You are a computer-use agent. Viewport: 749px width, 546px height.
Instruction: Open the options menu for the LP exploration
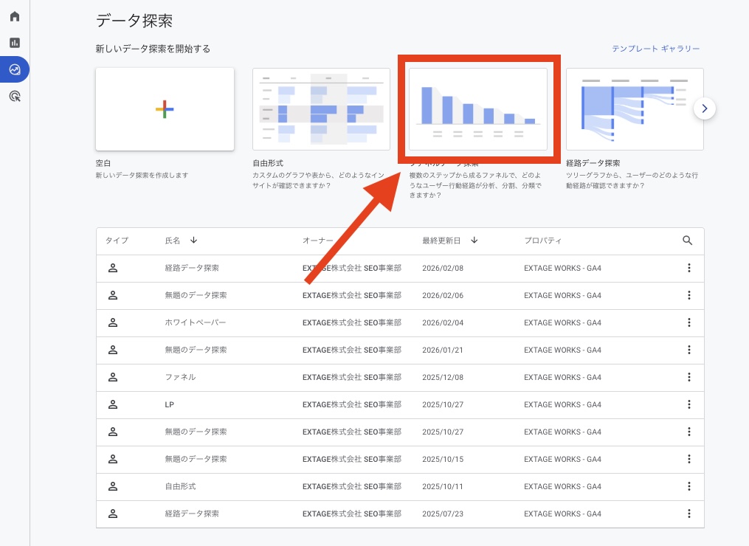[689, 404]
